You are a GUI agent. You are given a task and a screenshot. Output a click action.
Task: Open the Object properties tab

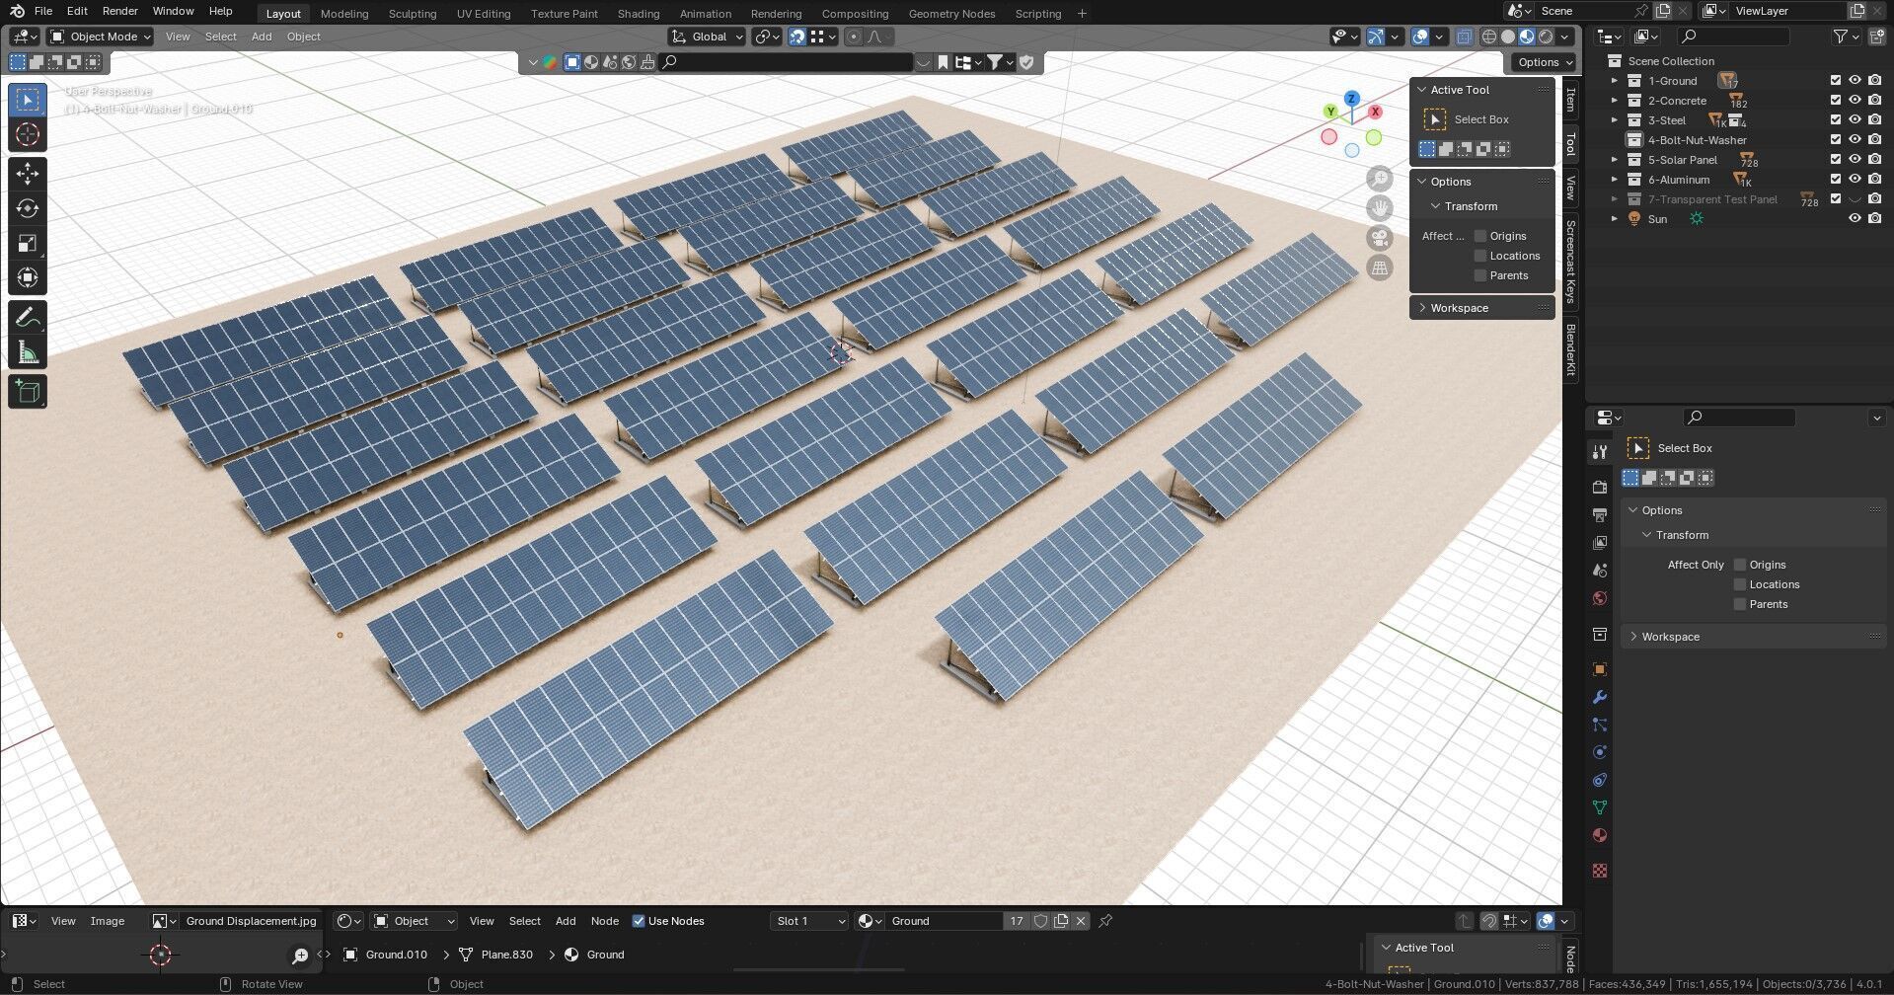[x=1600, y=669]
